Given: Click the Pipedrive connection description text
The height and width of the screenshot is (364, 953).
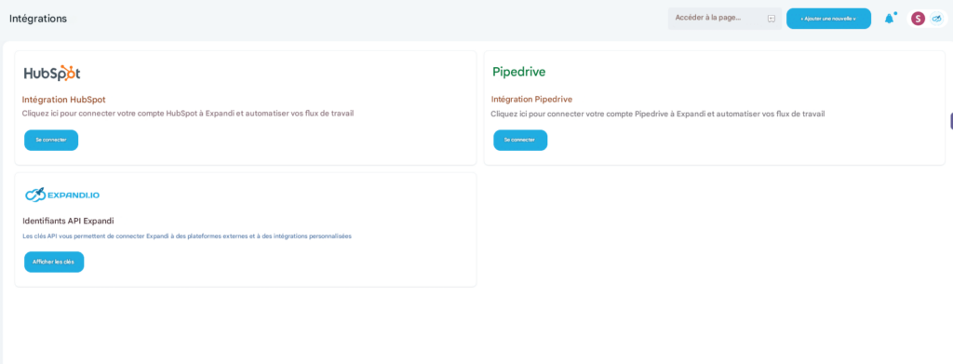Looking at the screenshot, I should point(658,114).
